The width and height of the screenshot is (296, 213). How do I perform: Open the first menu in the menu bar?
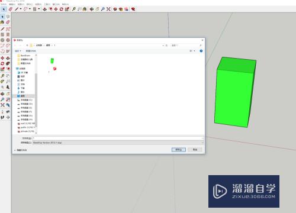(x=4, y=4)
